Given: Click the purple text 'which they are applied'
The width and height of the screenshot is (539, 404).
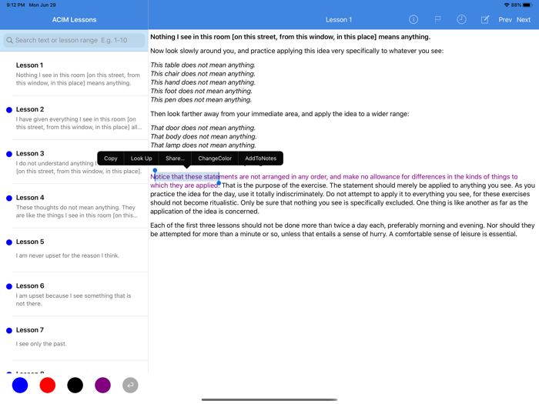Looking at the screenshot, I should point(184,185).
